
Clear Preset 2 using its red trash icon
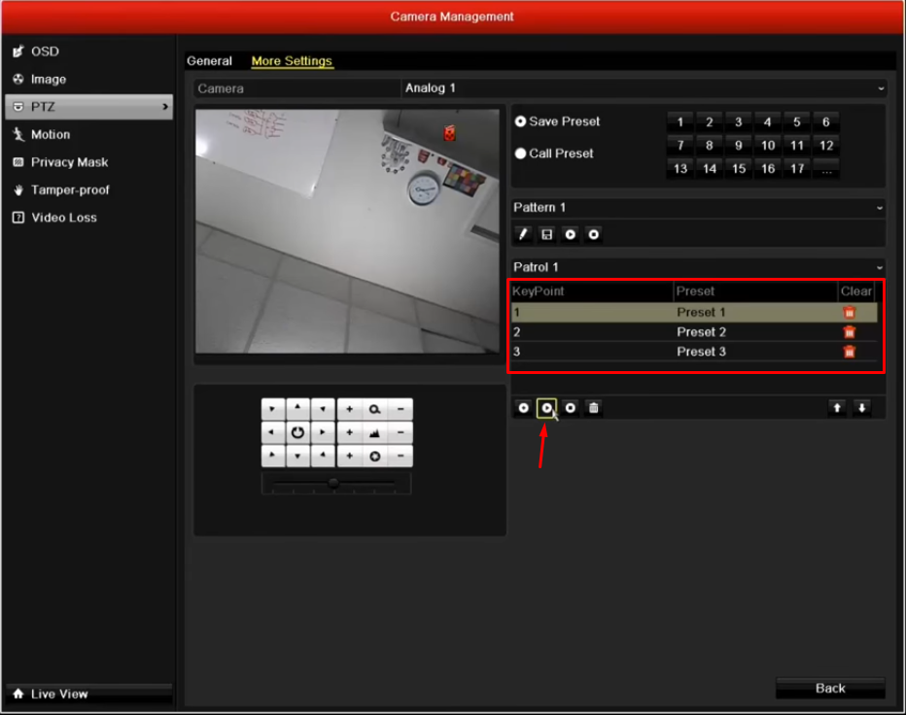pyautogui.click(x=849, y=332)
